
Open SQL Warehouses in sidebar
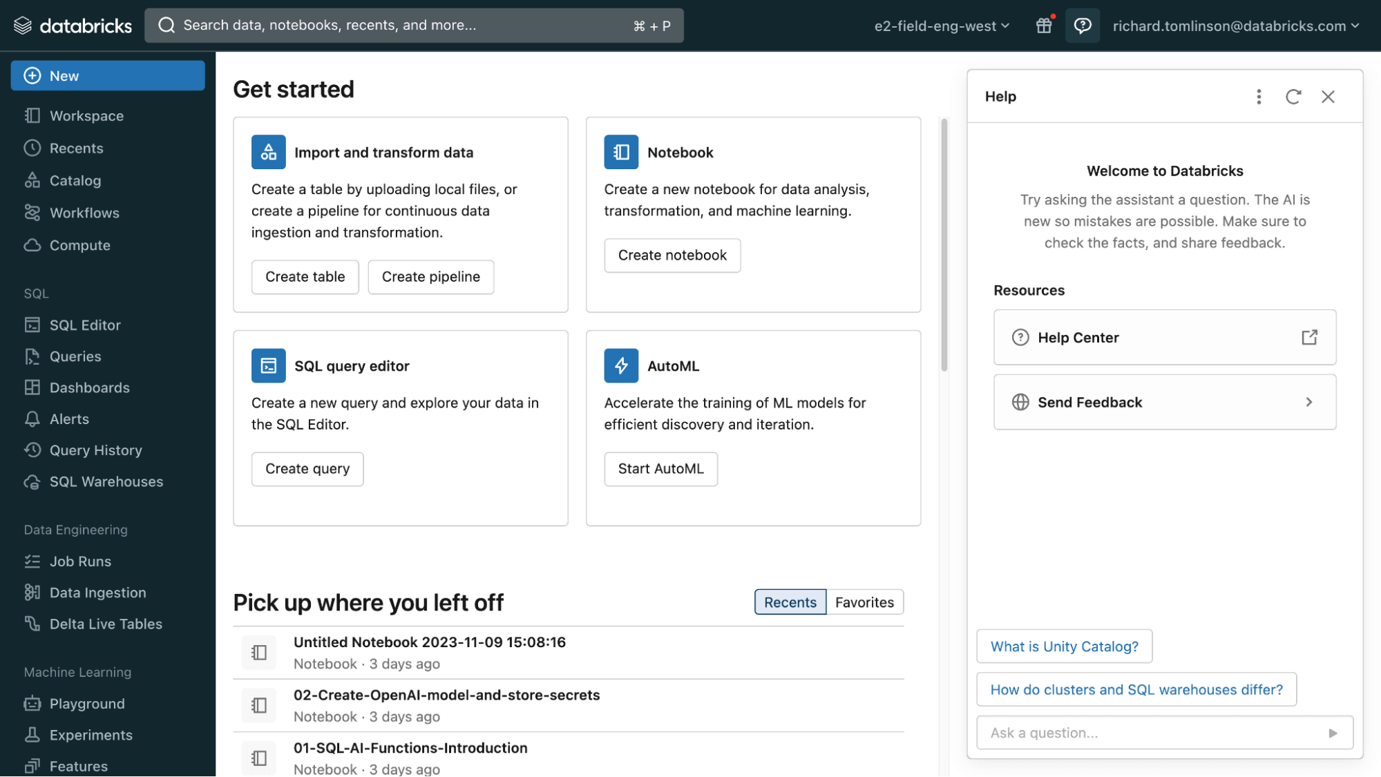coord(106,481)
